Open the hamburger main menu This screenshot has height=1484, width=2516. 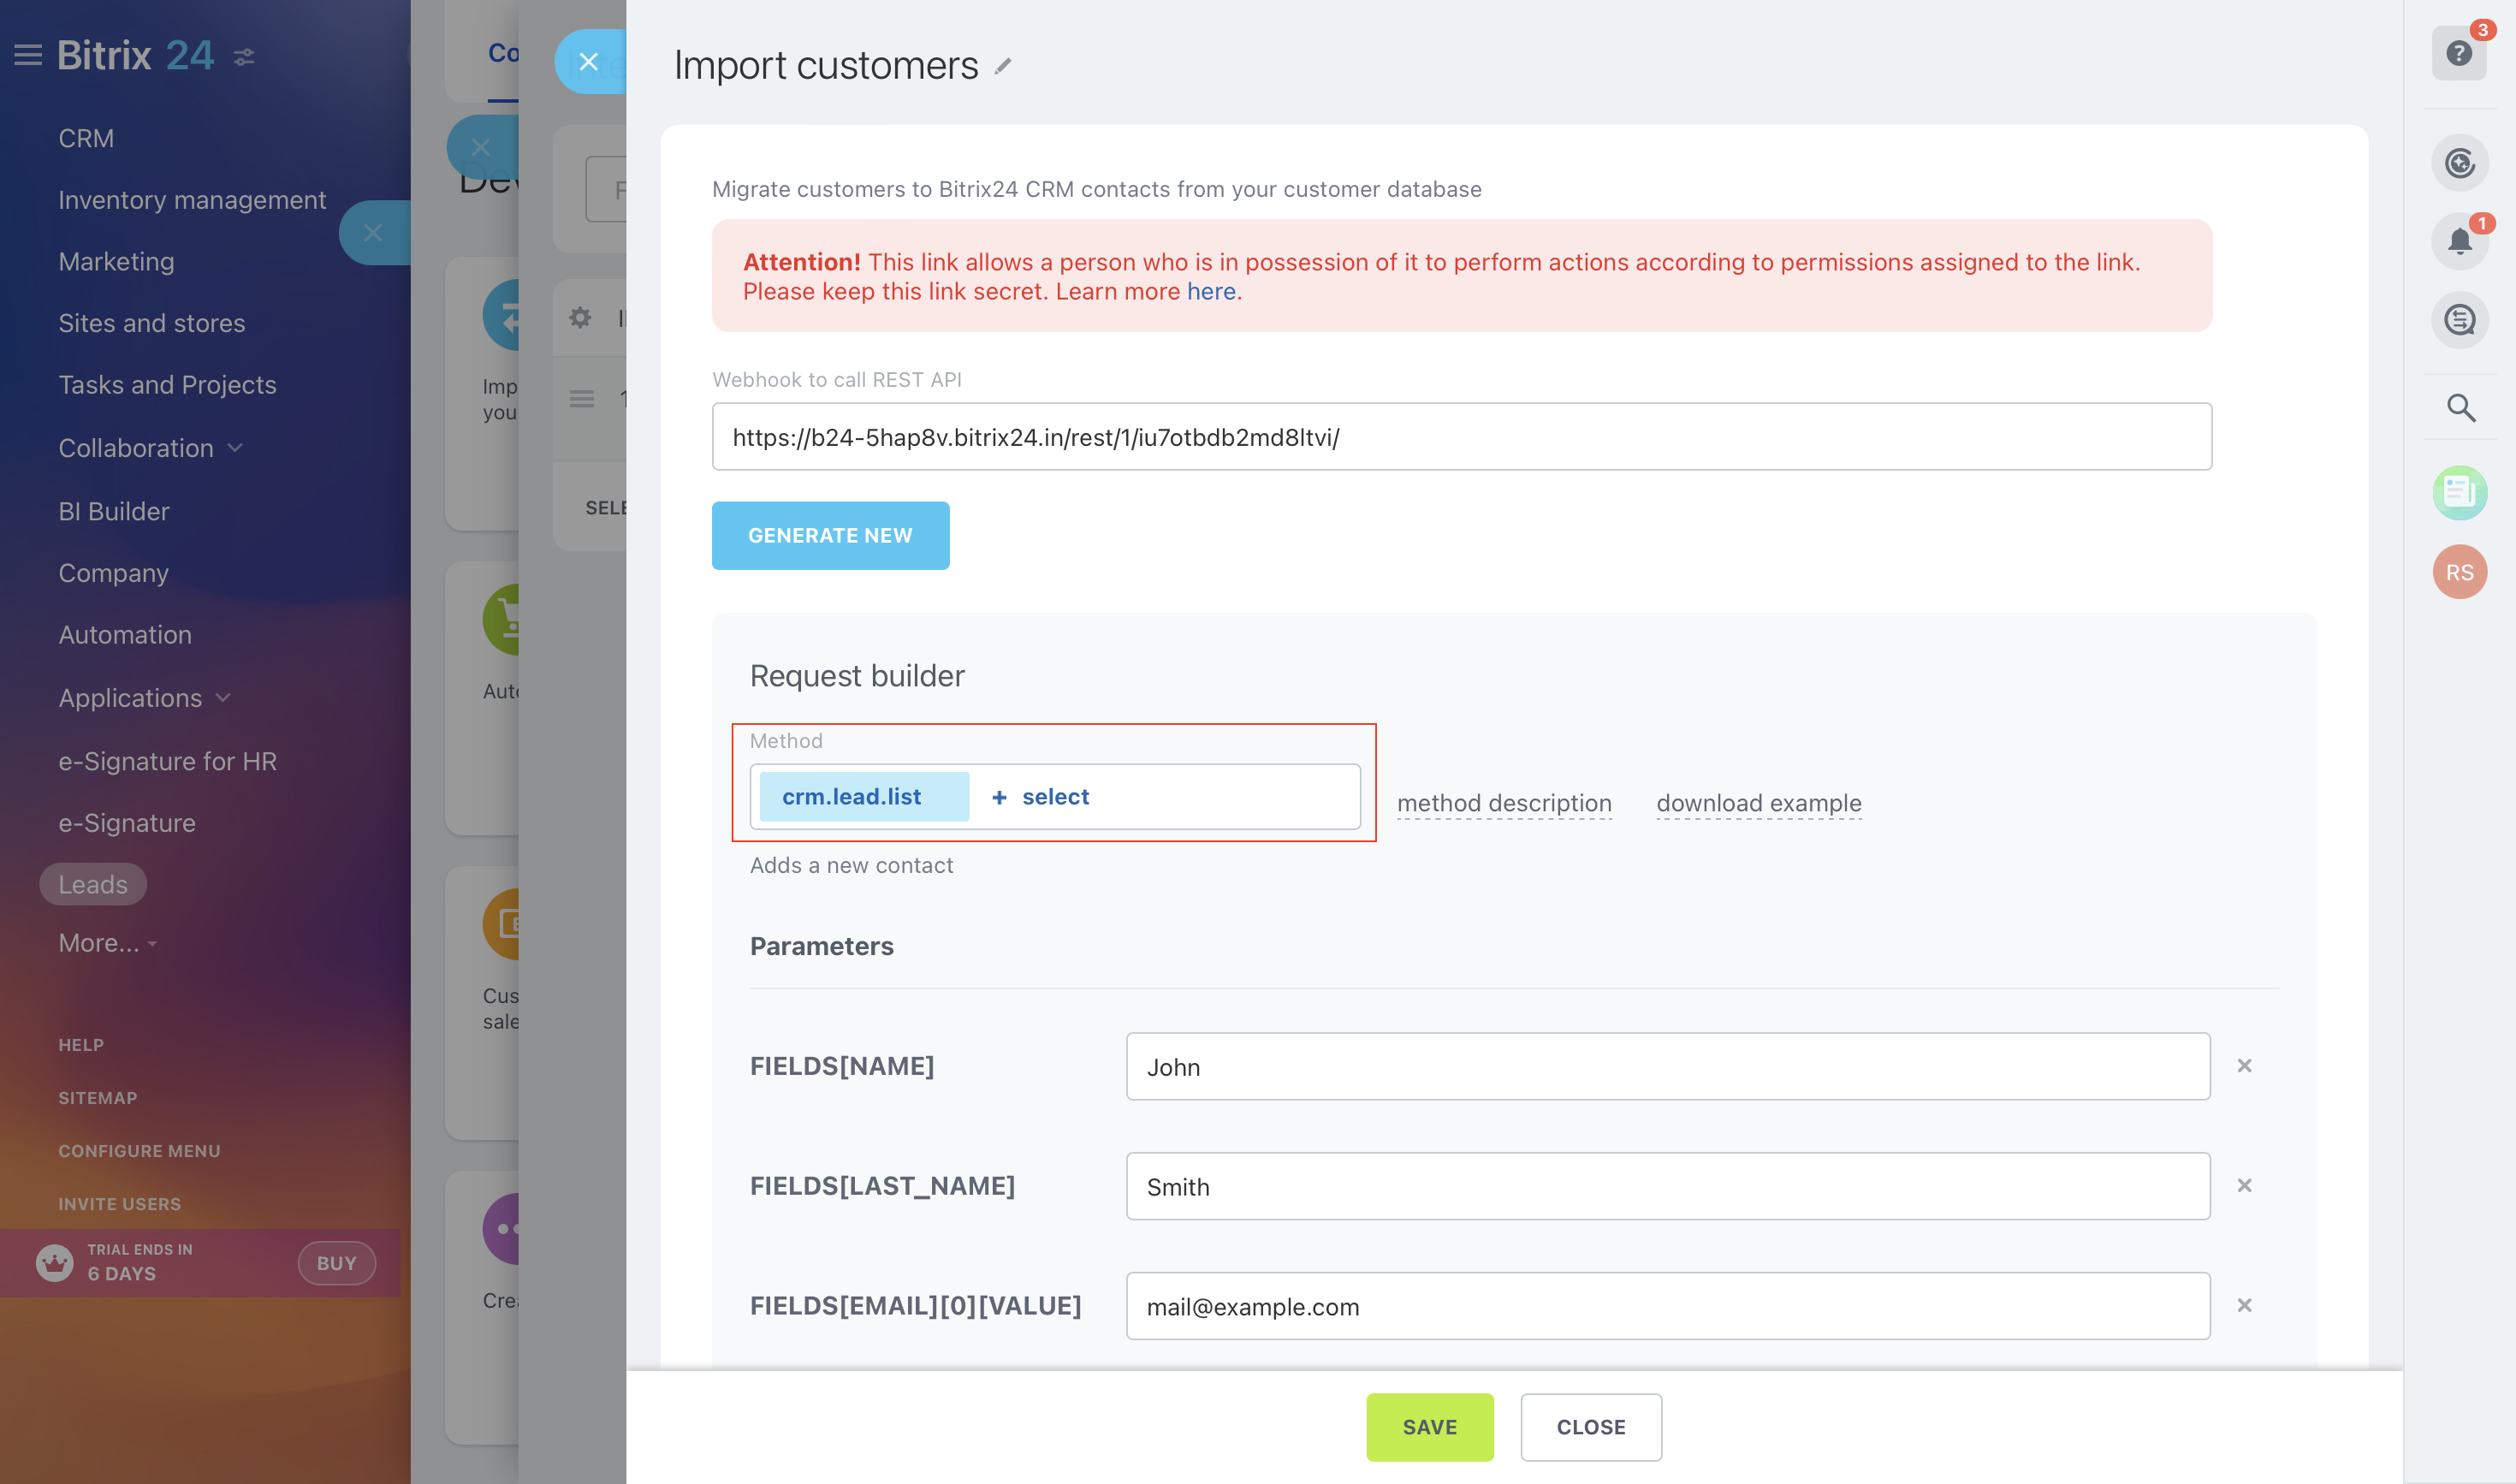[28, 55]
